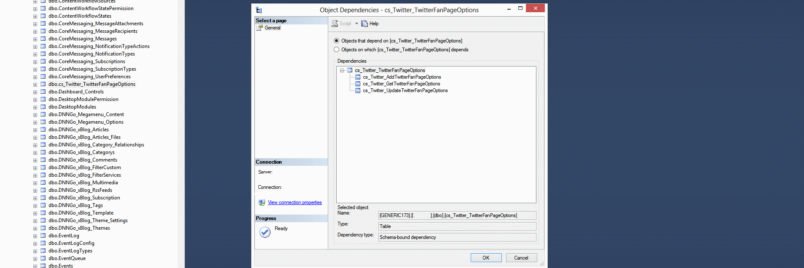Click the dbo.DNNGo_xBlog_Articles table icon

[x=43, y=130]
